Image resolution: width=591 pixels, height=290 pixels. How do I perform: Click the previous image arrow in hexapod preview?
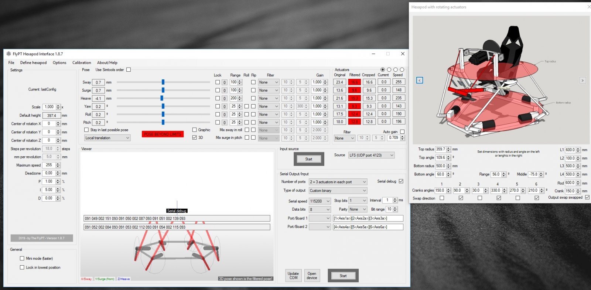point(420,80)
